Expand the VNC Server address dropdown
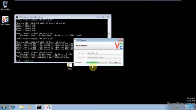196x110 pixels. [120, 53]
